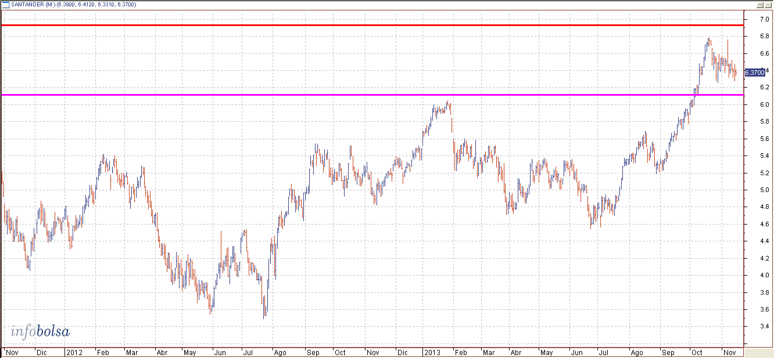Click the 5.6 price axis label
The image size is (774, 358).
(765, 139)
